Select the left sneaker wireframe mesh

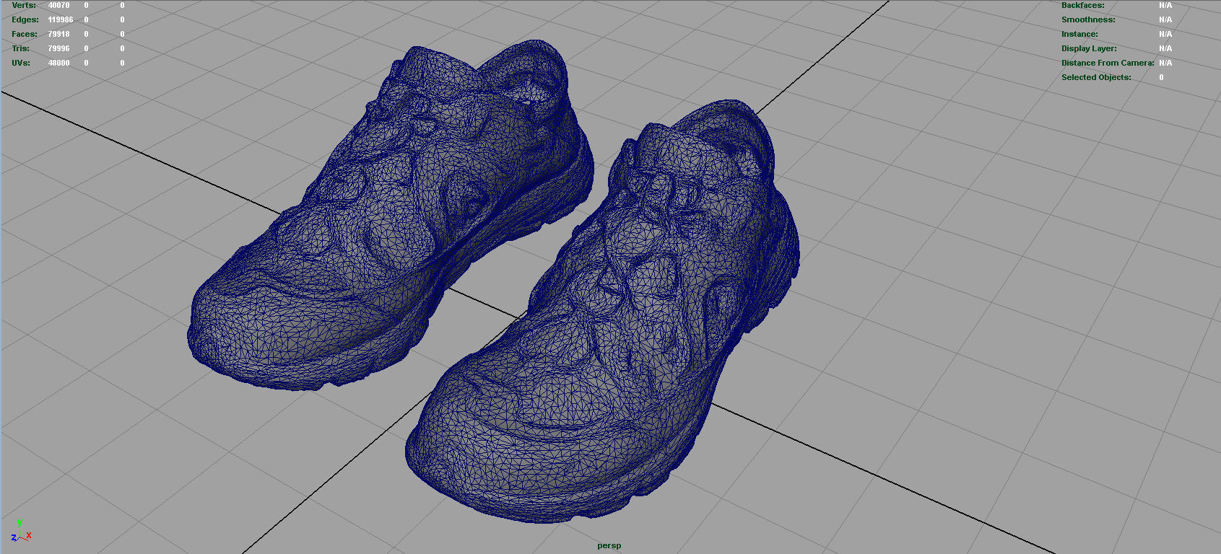pyautogui.click(x=390, y=216)
